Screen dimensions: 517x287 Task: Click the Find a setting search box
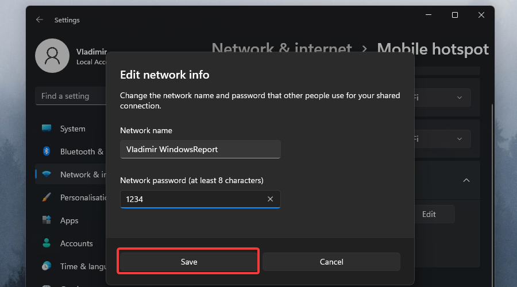point(70,96)
